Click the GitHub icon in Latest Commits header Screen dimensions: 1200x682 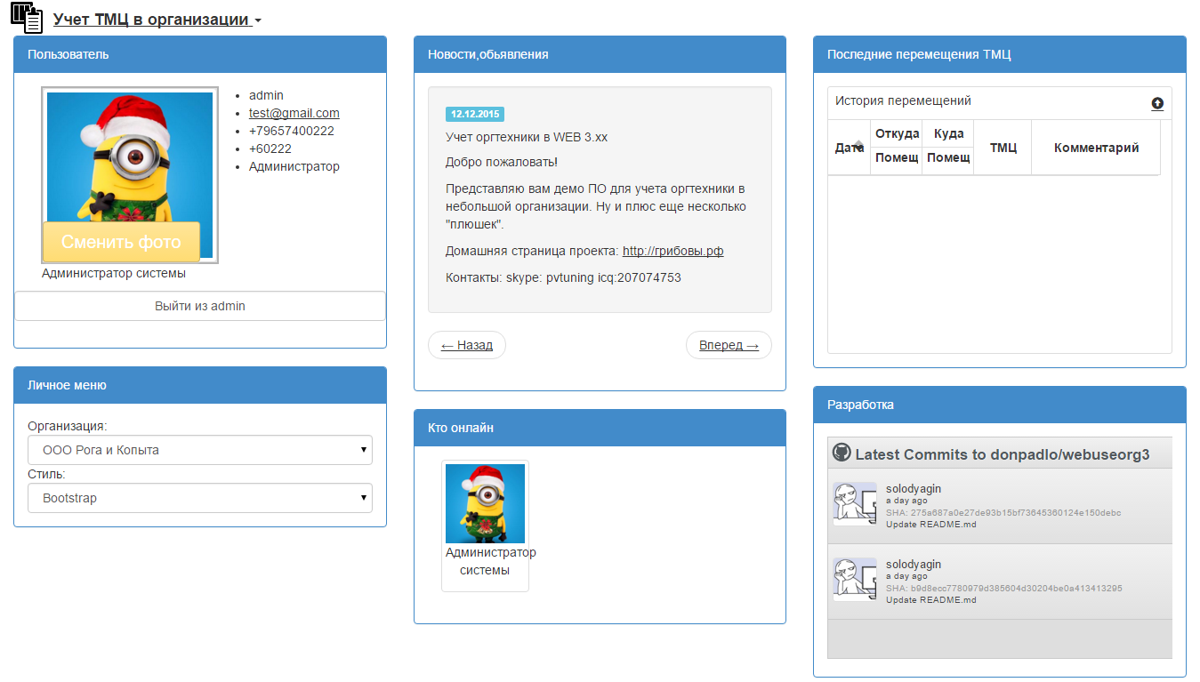pyautogui.click(x=842, y=453)
